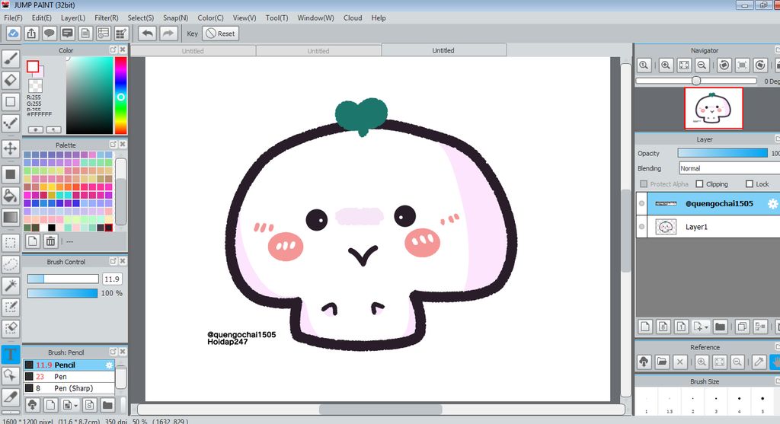Select the Eraser tool

click(x=11, y=80)
